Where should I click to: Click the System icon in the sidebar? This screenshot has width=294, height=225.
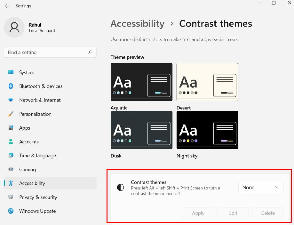(x=11, y=72)
